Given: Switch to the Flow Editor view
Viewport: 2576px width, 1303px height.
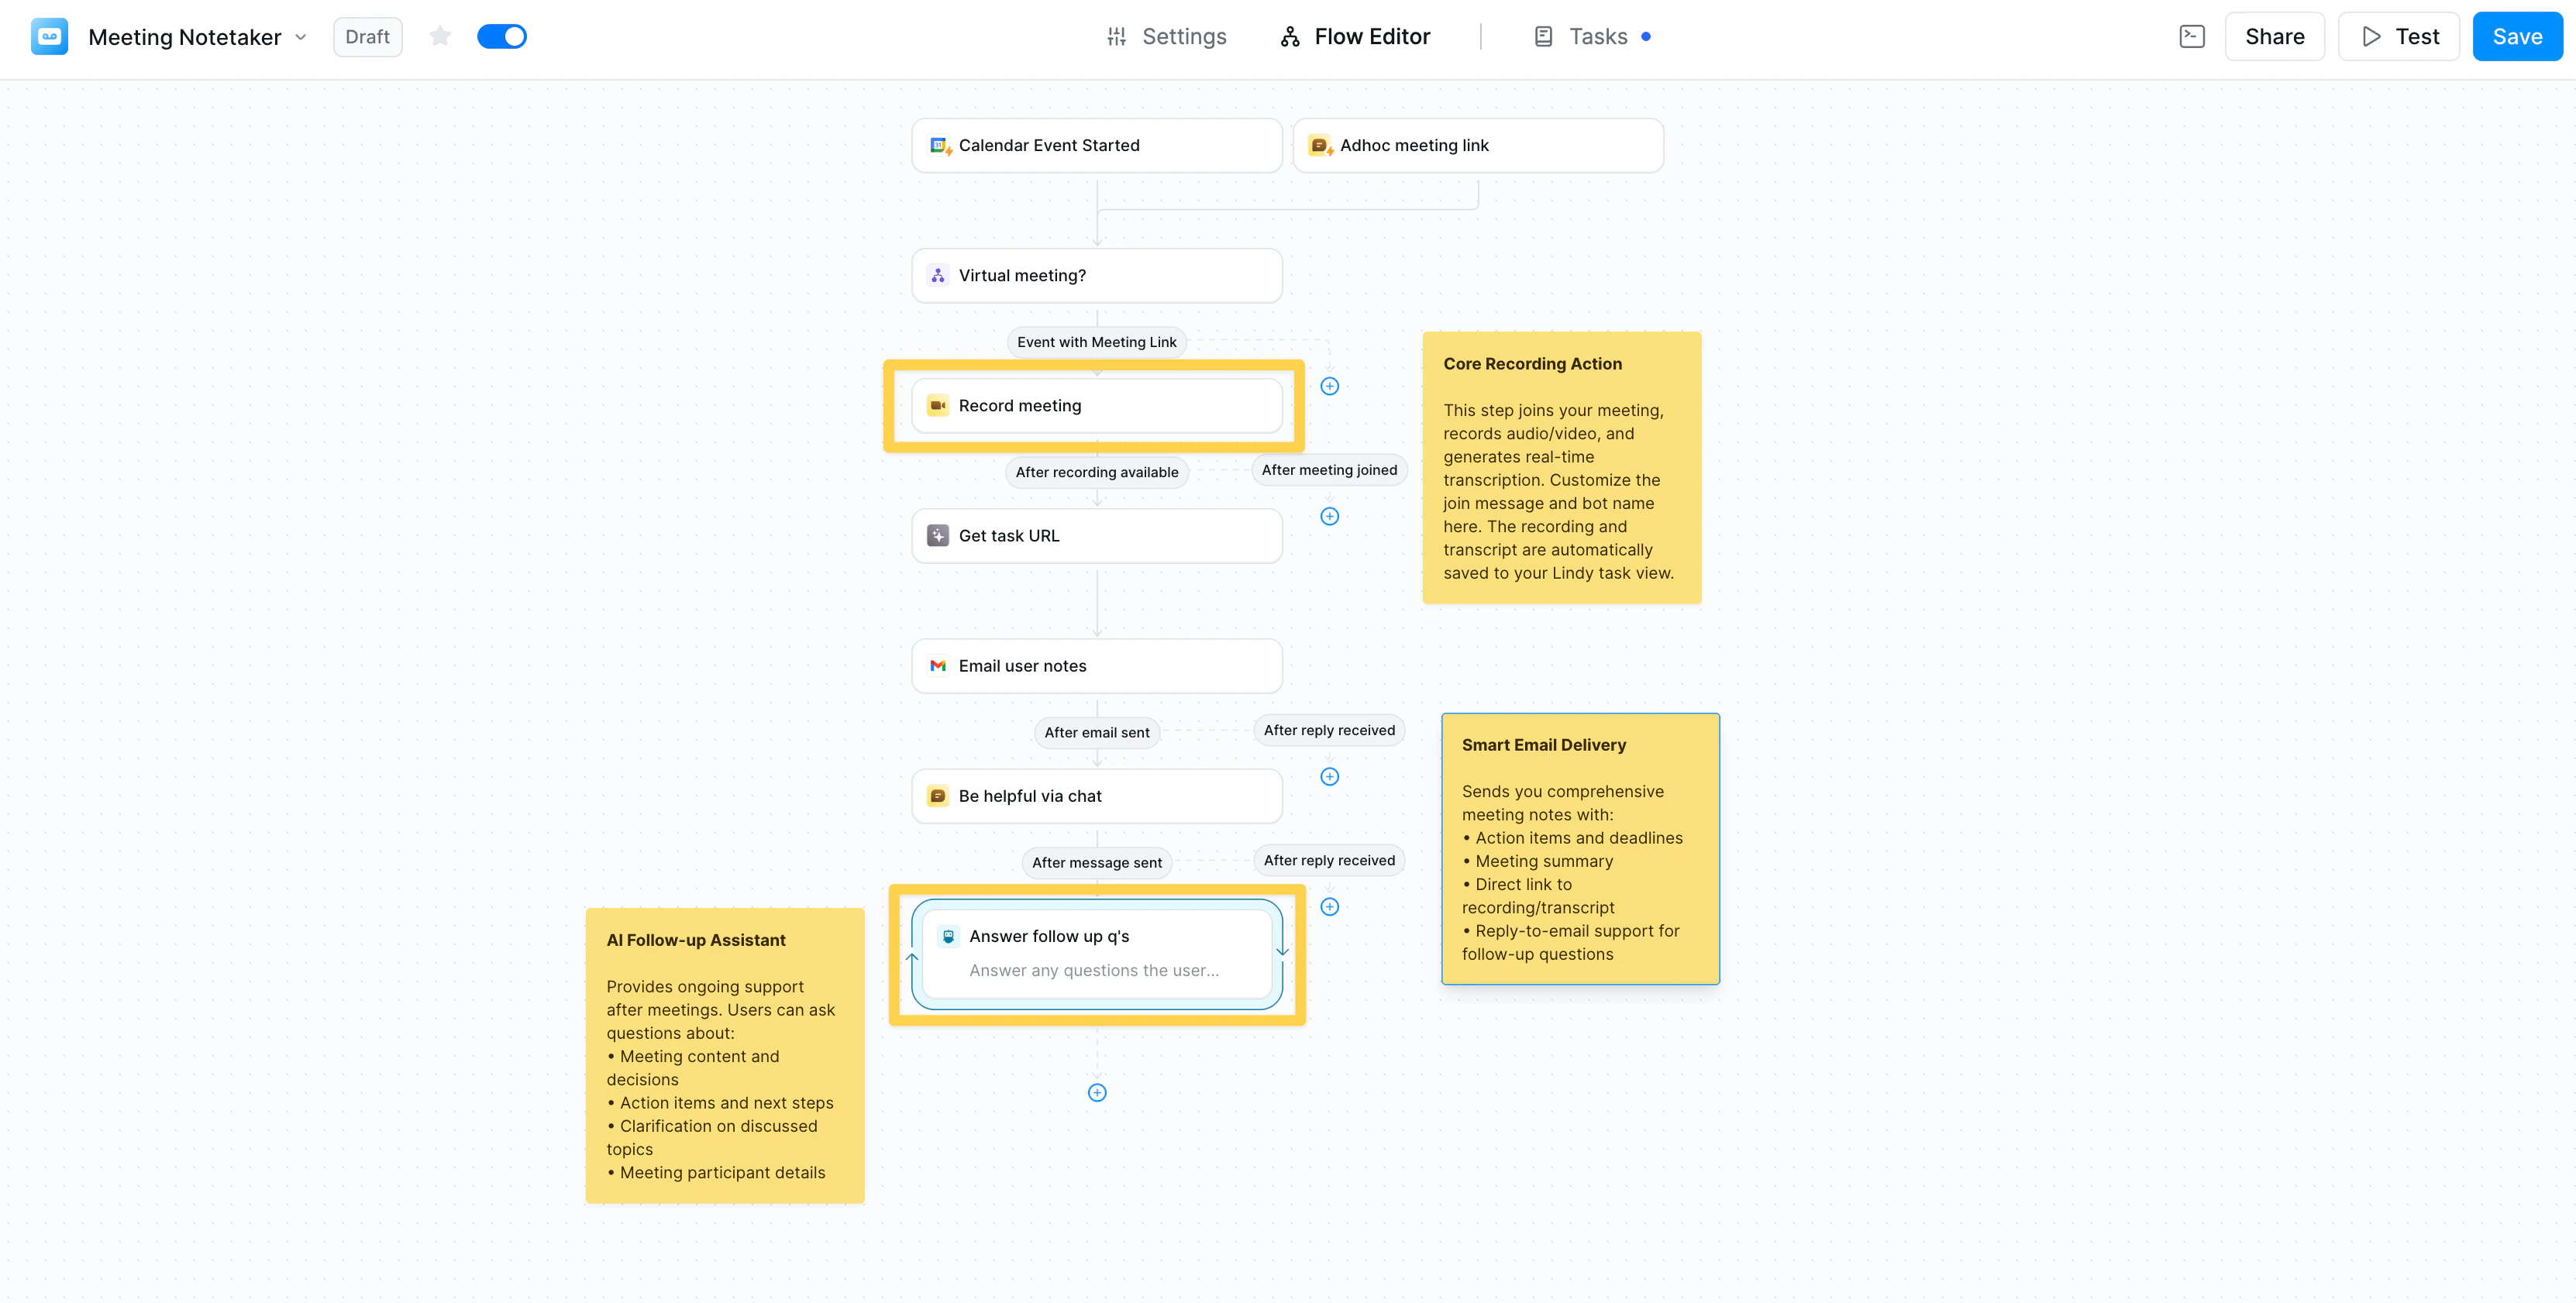Looking at the screenshot, I should (1355, 36).
